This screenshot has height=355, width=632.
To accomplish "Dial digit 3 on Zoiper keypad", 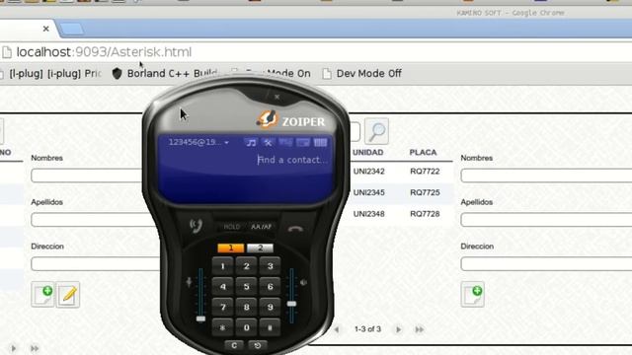I will pos(270,266).
